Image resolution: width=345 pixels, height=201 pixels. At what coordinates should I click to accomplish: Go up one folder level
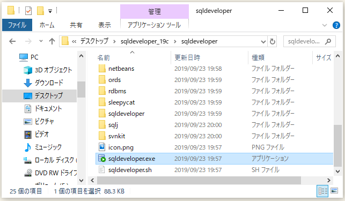52,41
